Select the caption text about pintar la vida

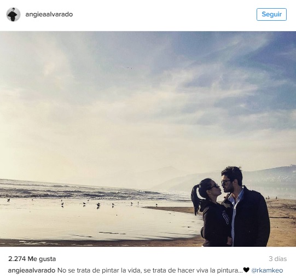[150, 270]
